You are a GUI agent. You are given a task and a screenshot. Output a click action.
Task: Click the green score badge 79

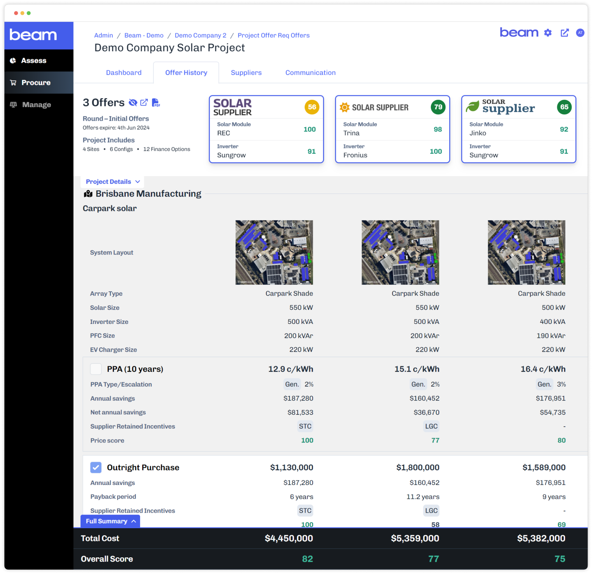coord(438,107)
